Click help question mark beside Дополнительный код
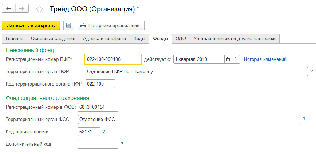Image resolution: width=316 pixels, height=154 pixels. pos(122,144)
